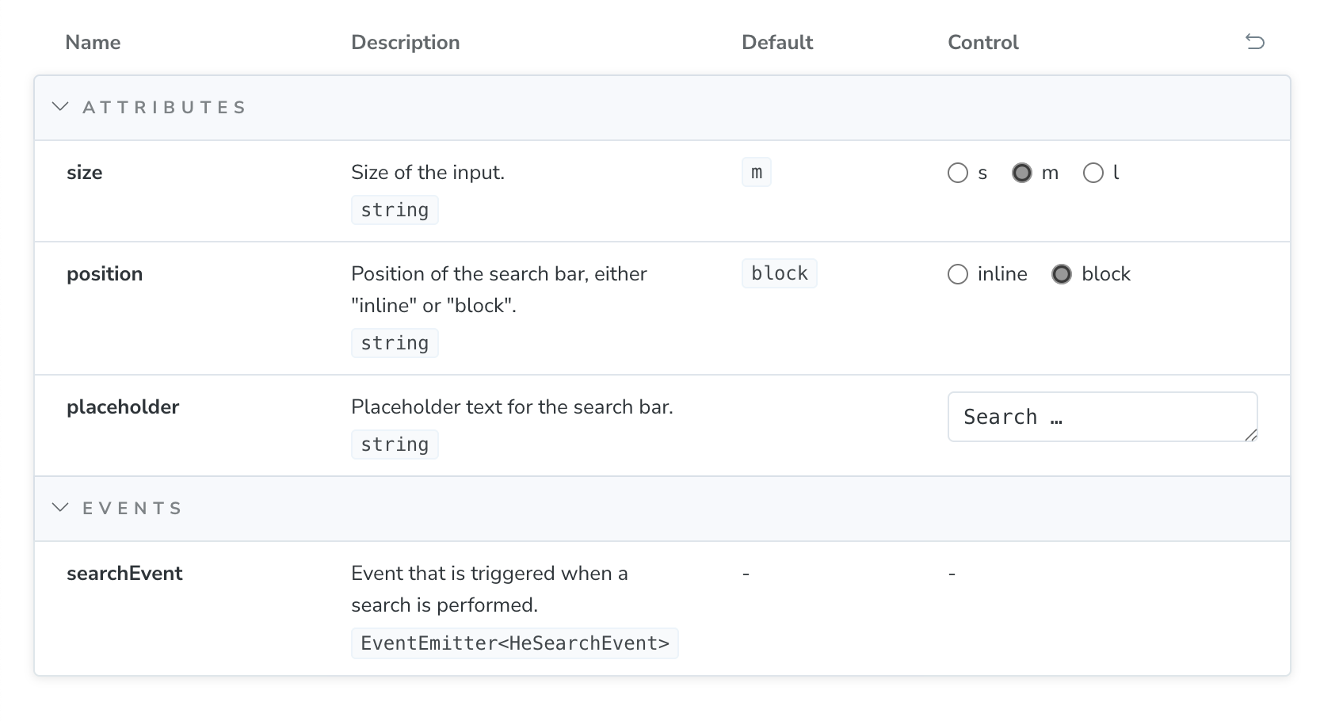Collapse the Events section chevron

[60, 508]
